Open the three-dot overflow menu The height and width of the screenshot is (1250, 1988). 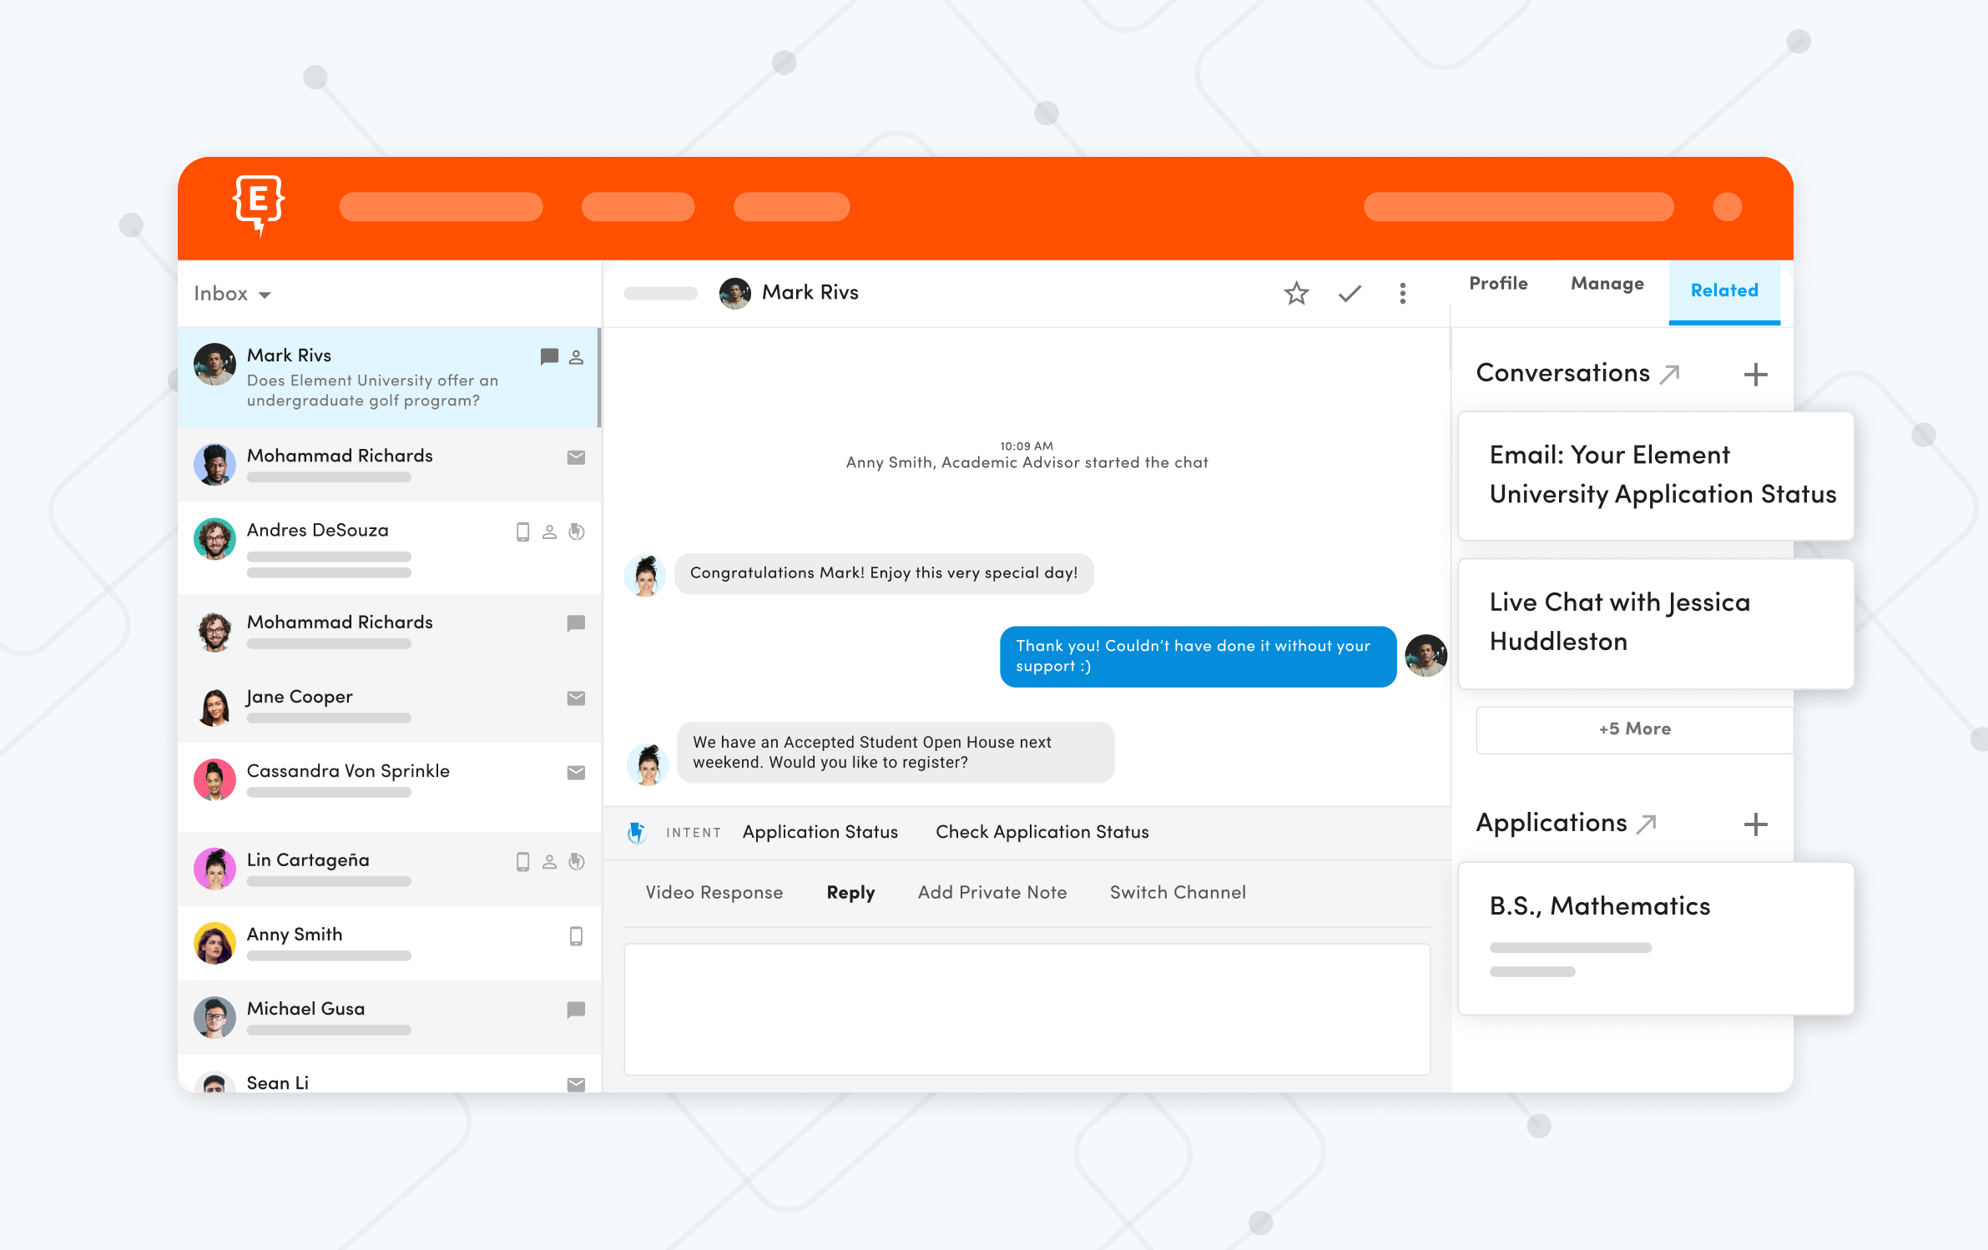click(x=1403, y=294)
